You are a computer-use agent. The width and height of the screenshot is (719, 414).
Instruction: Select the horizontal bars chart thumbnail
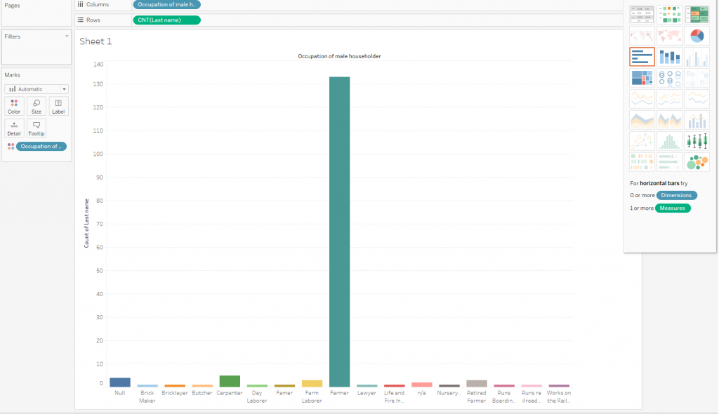[642, 57]
